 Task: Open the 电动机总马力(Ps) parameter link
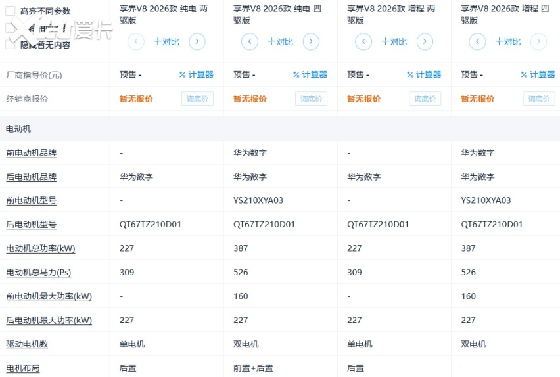click(39, 273)
